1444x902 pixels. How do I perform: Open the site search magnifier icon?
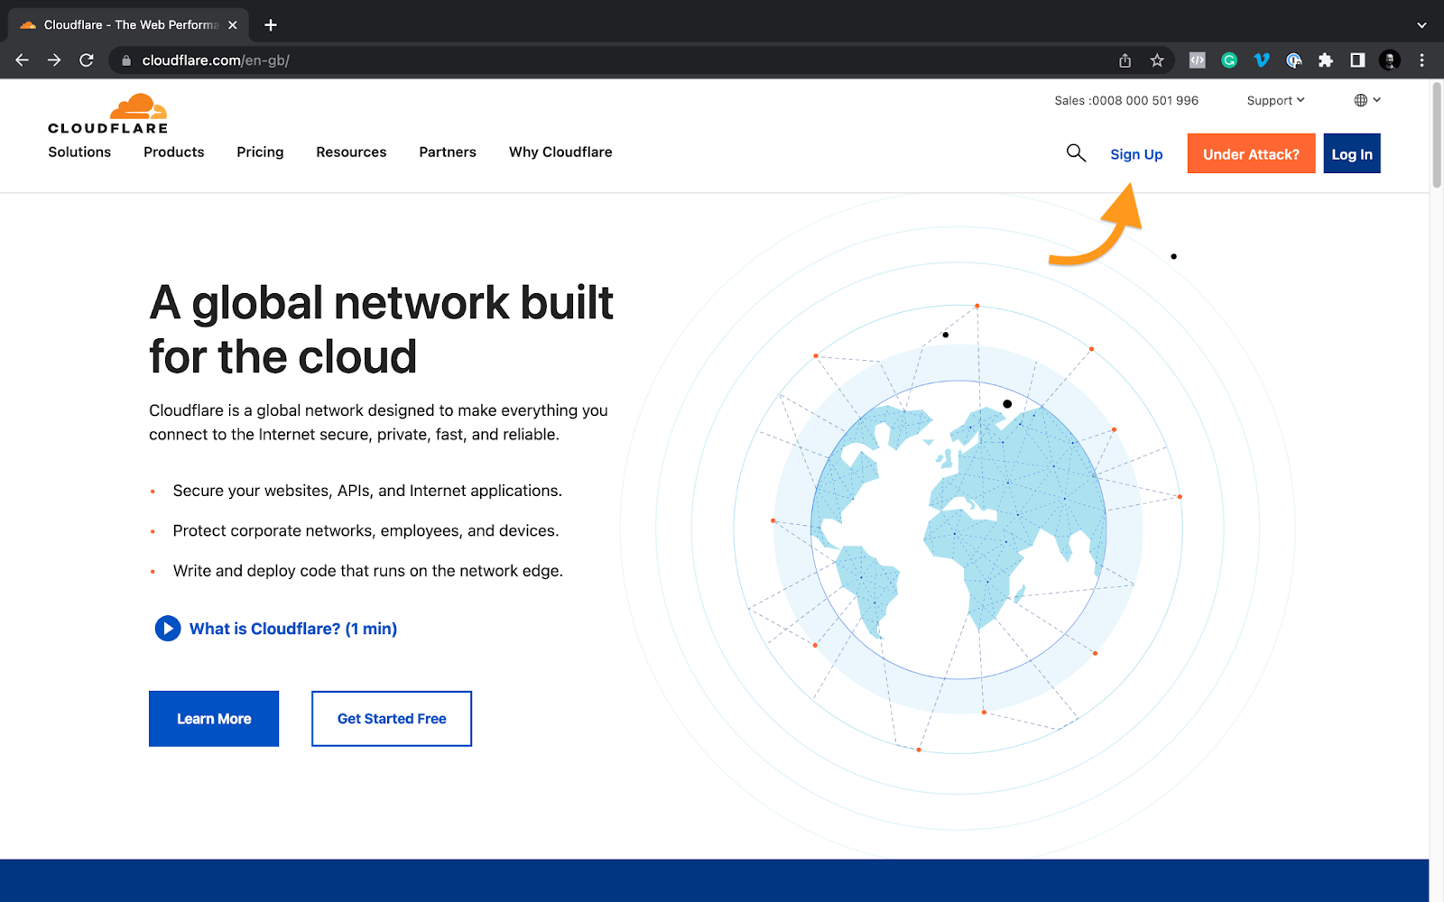click(x=1076, y=152)
